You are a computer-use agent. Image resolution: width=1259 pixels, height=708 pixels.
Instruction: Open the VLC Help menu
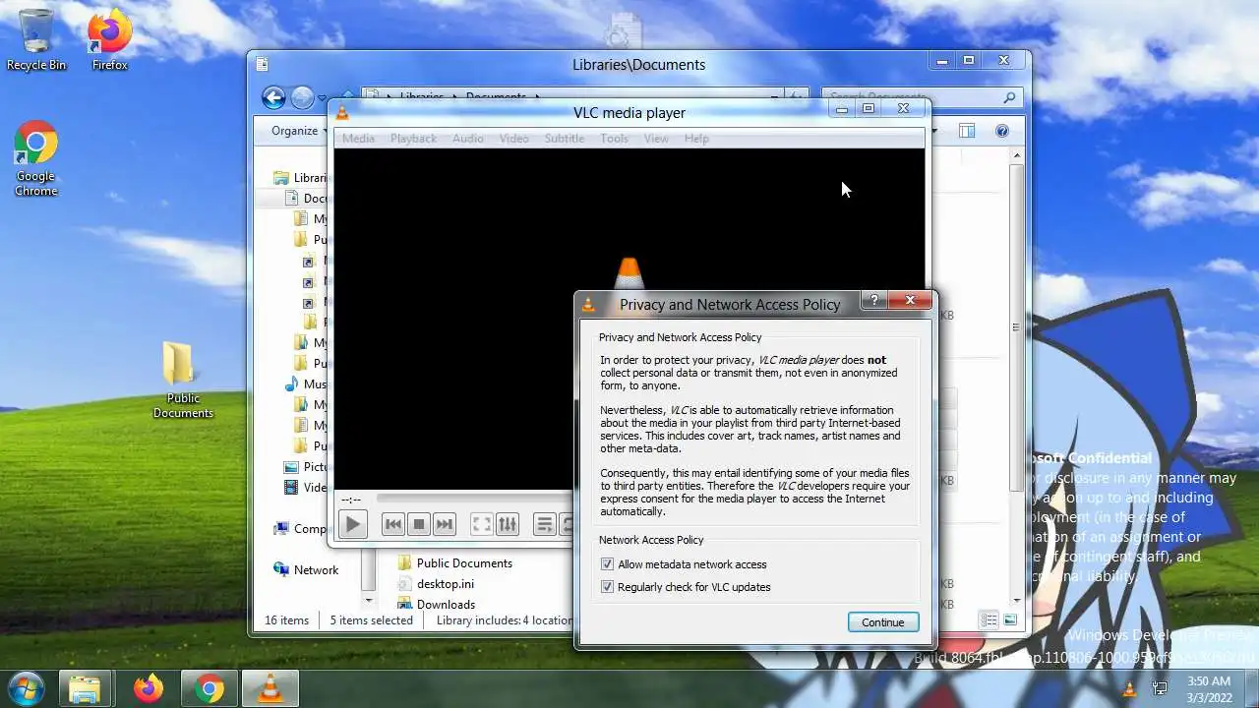[696, 139]
